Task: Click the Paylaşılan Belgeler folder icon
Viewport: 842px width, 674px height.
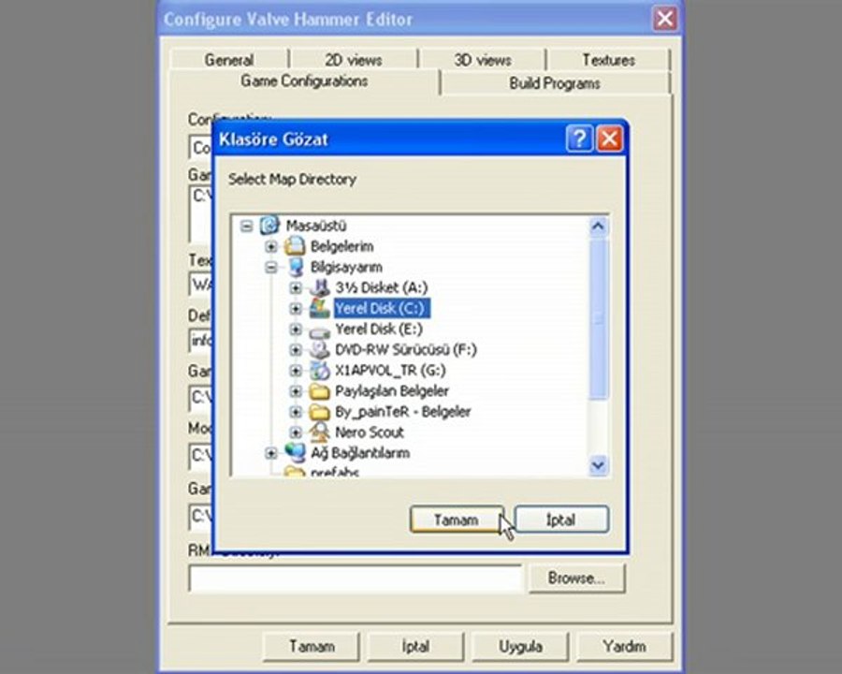Action: (x=320, y=391)
